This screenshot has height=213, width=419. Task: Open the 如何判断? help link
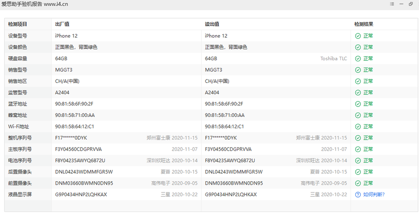373,194
